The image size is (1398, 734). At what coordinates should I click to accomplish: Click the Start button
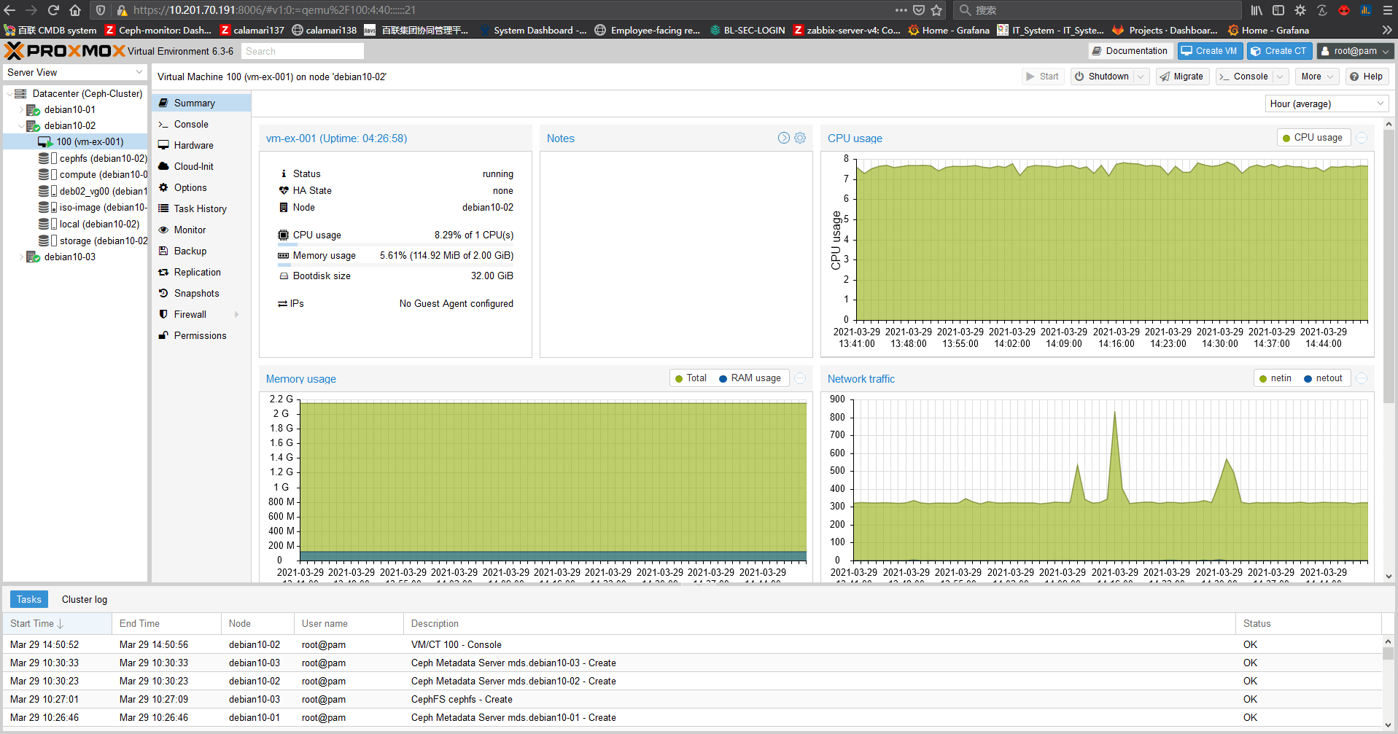pos(1043,77)
